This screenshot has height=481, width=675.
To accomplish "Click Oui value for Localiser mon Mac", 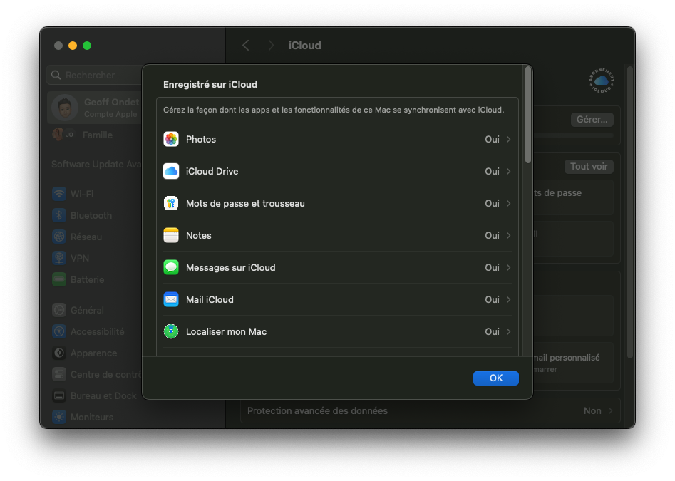I will (492, 331).
